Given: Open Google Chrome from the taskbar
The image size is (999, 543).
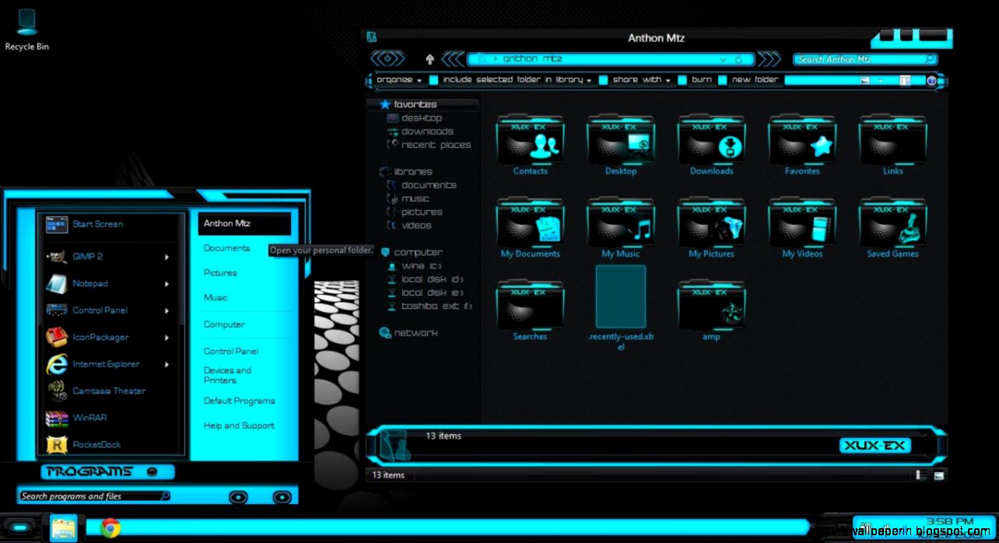Looking at the screenshot, I should click(110, 527).
